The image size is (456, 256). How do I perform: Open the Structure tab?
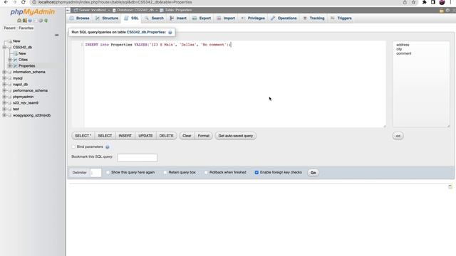point(107,18)
